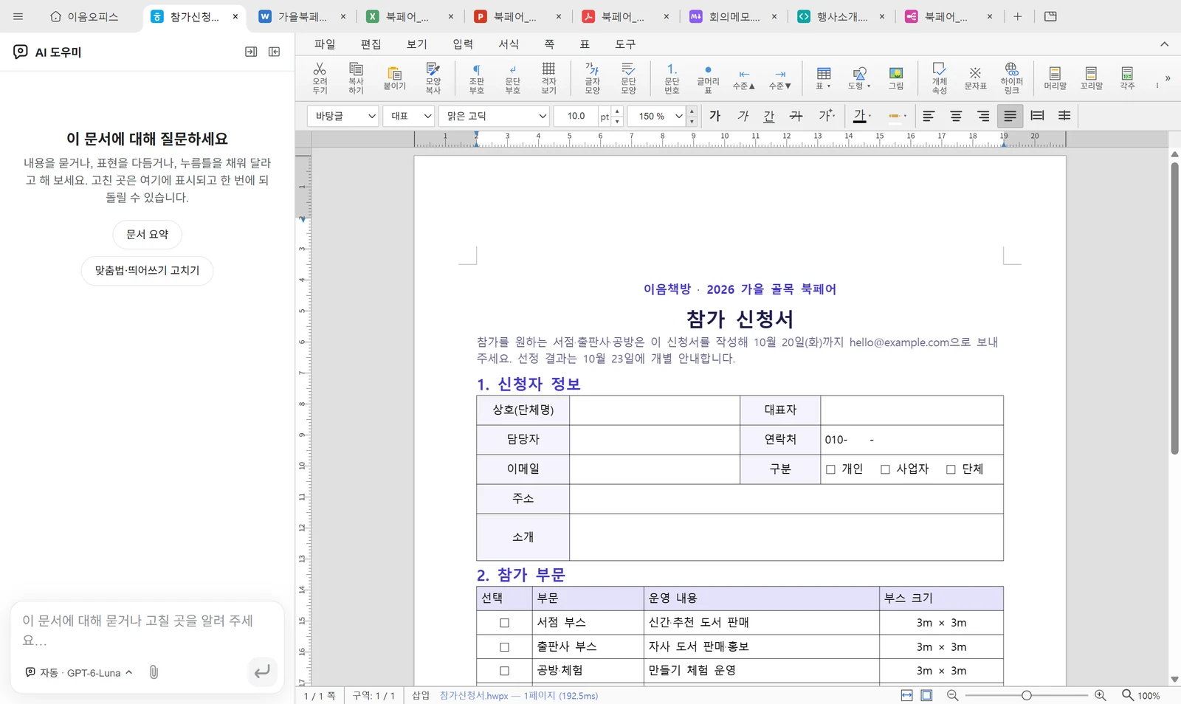Insert a 각주 footnote
Screen dimensions: 1181x704
click(x=1127, y=77)
